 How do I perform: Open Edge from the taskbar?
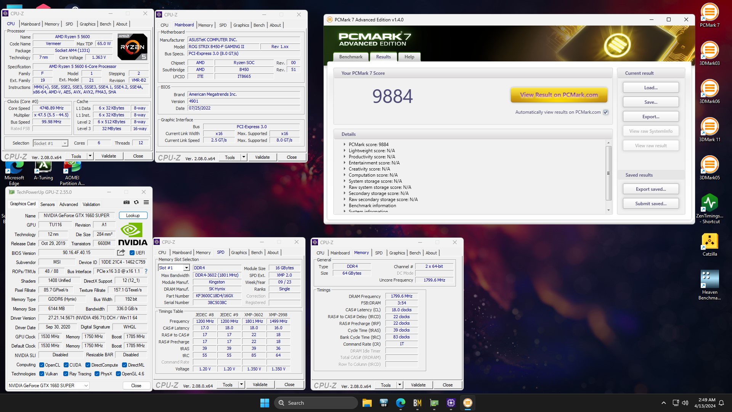click(400, 403)
